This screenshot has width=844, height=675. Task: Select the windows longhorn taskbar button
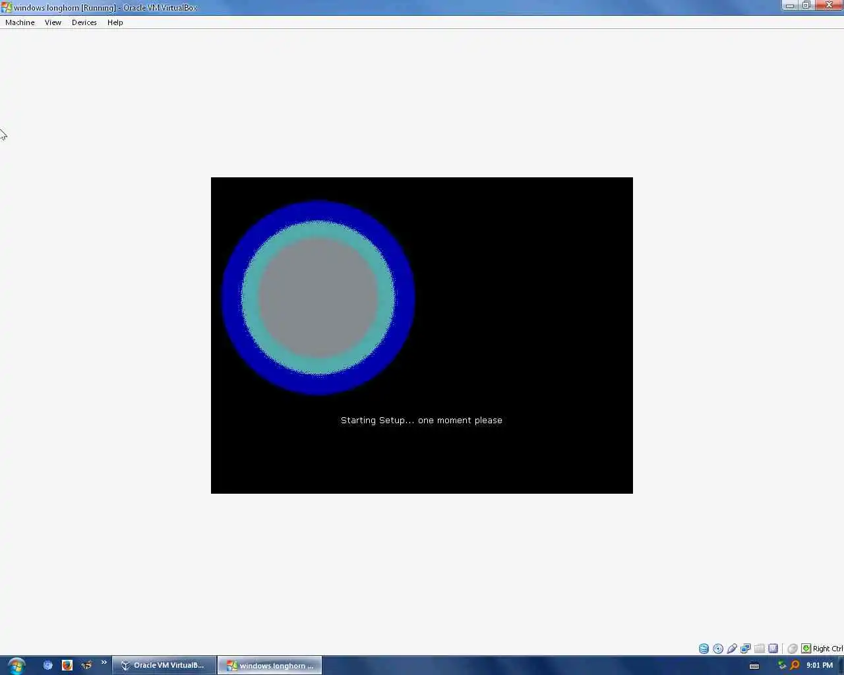tap(270, 665)
